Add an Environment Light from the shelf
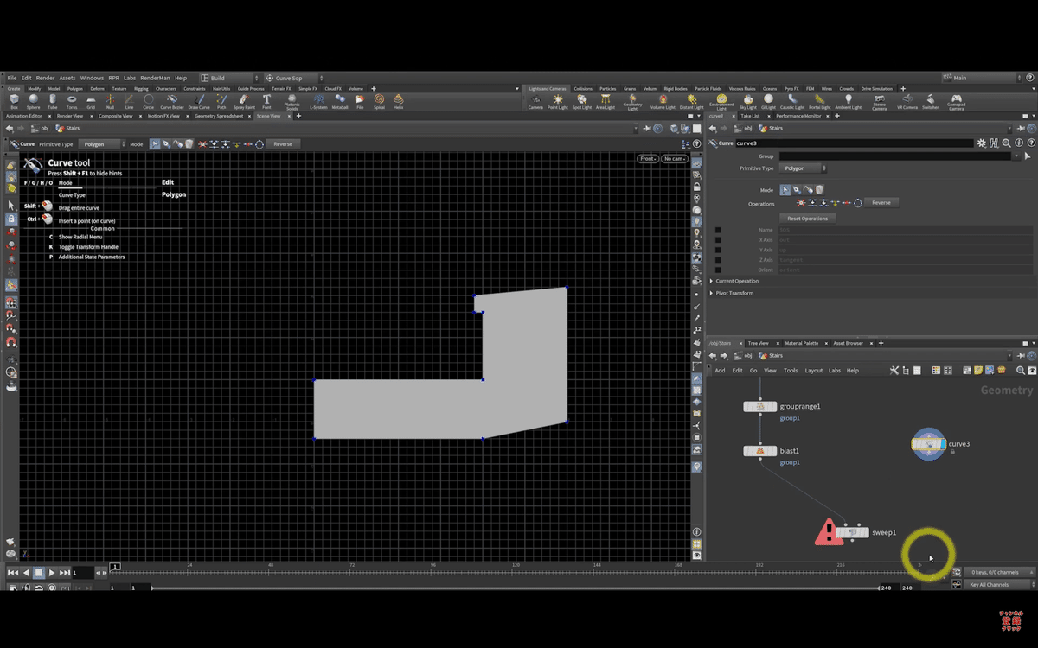This screenshot has width=1038, height=648. pos(721,102)
